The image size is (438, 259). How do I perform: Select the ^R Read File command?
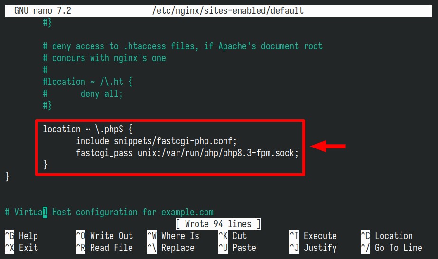pyautogui.click(x=104, y=248)
